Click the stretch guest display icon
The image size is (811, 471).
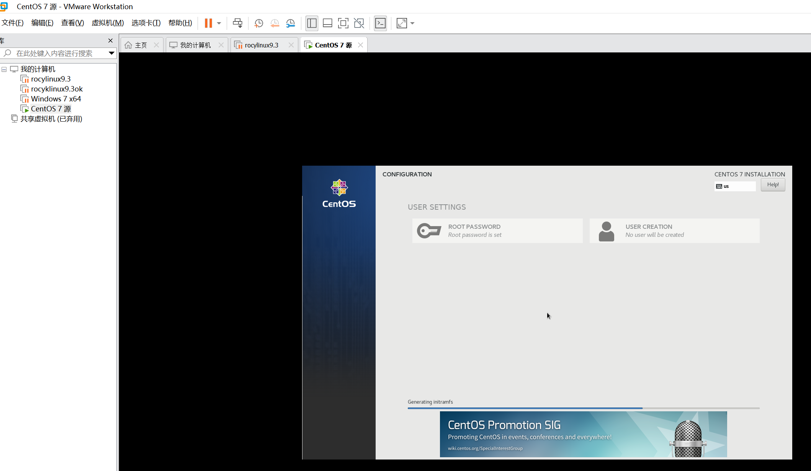coord(402,23)
